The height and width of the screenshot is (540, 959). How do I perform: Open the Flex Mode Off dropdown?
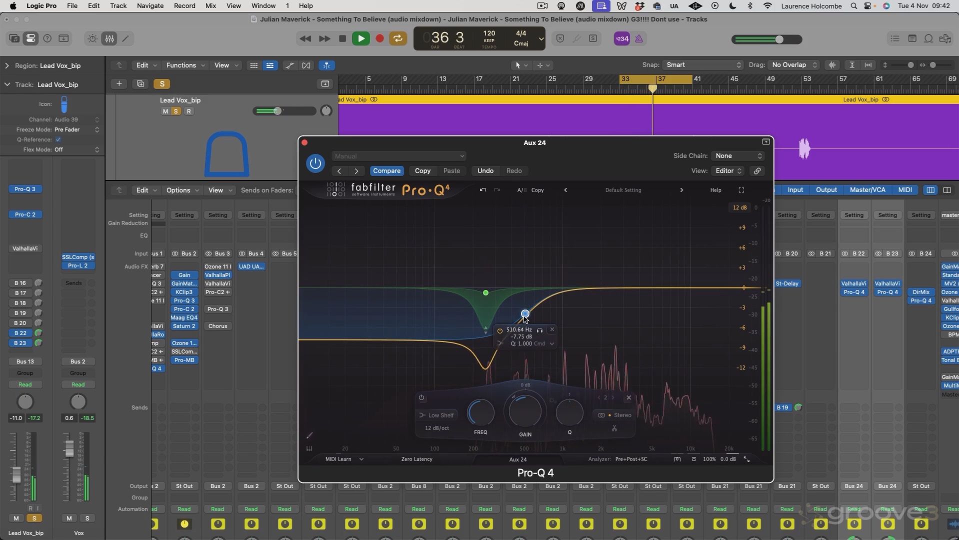click(77, 149)
